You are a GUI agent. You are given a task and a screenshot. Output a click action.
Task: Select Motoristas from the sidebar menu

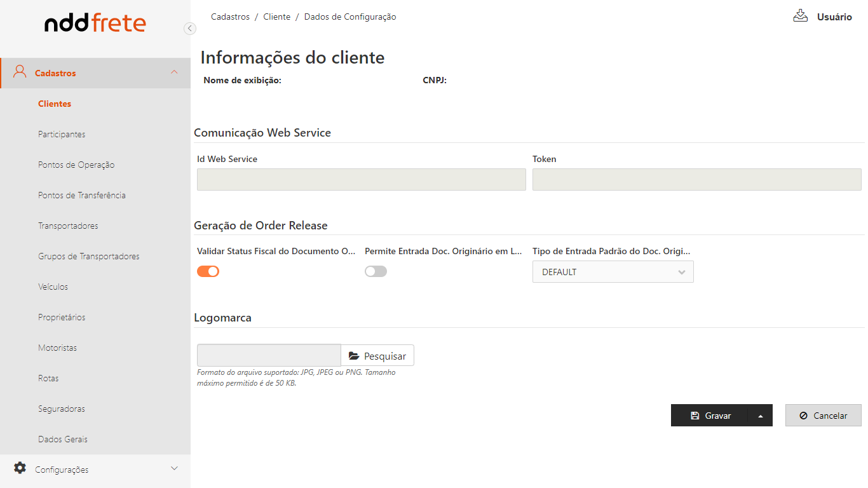(x=57, y=348)
